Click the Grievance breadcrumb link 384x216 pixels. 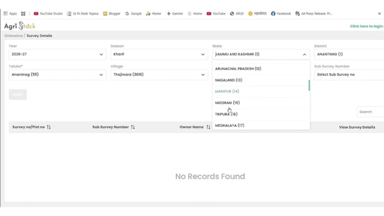point(13,36)
